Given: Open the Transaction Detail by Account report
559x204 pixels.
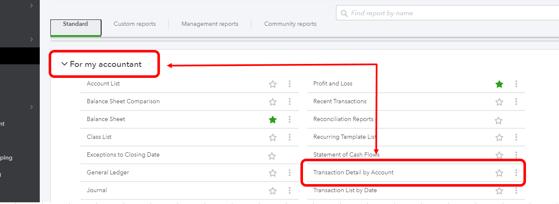Looking at the screenshot, I should click(x=353, y=172).
